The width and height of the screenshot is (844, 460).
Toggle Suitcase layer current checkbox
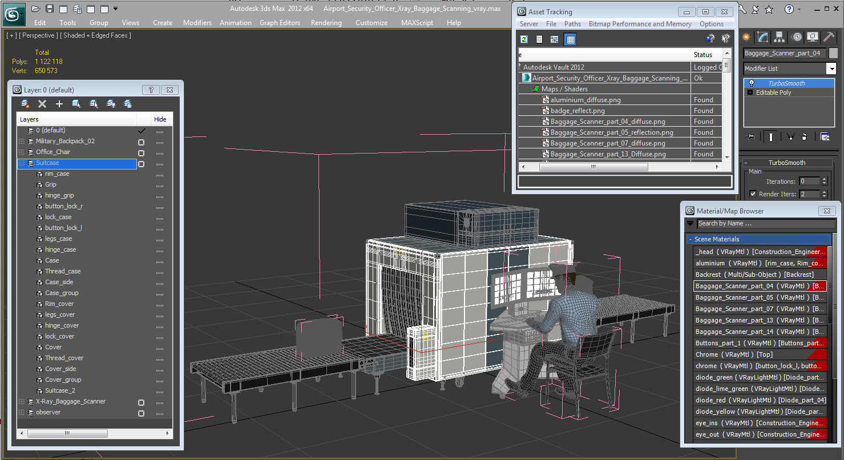point(141,164)
